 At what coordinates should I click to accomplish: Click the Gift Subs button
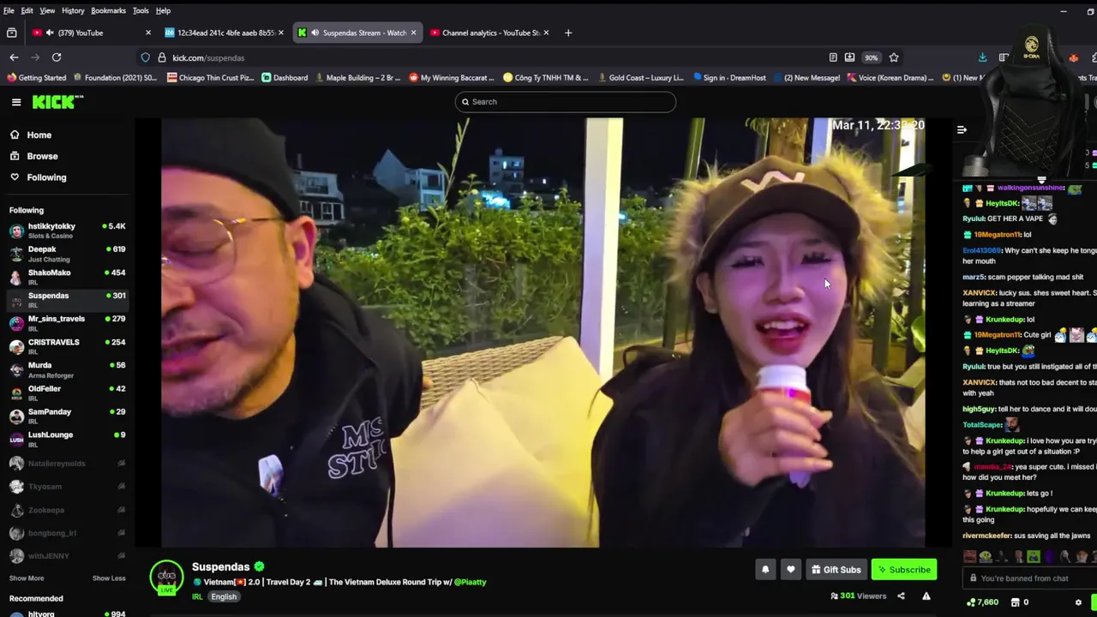pyautogui.click(x=836, y=570)
